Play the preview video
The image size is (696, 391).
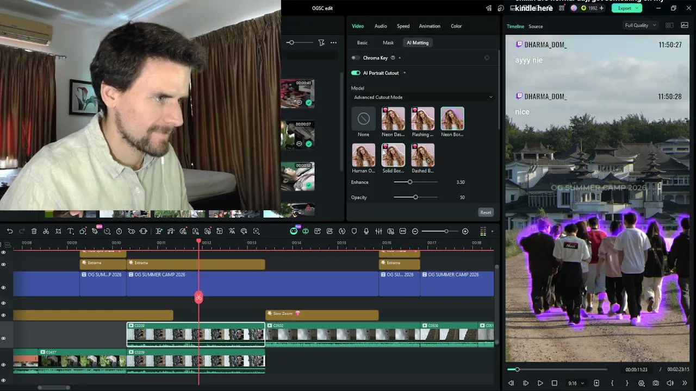540,383
